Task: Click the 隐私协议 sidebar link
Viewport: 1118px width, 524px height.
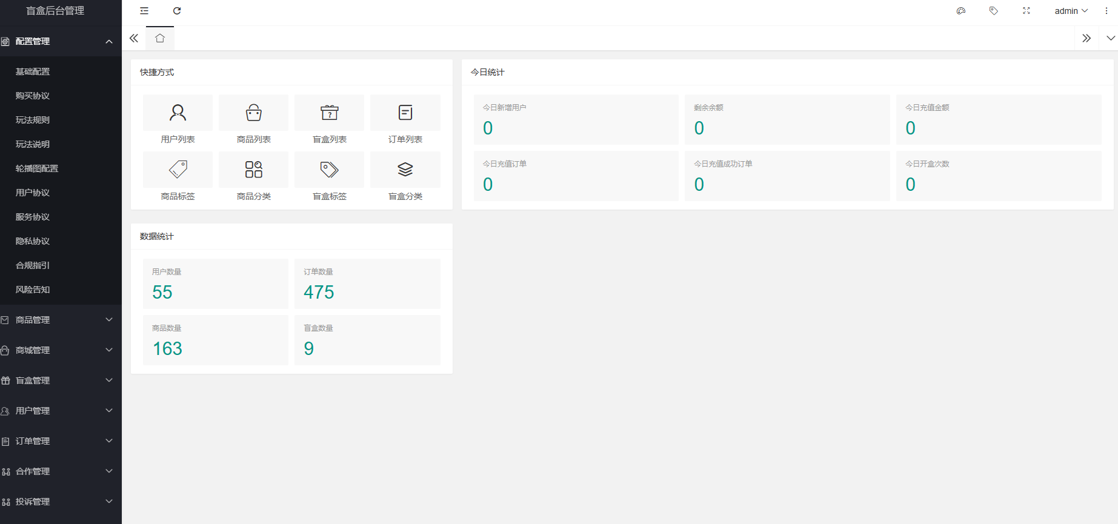Action: coord(33,241)
